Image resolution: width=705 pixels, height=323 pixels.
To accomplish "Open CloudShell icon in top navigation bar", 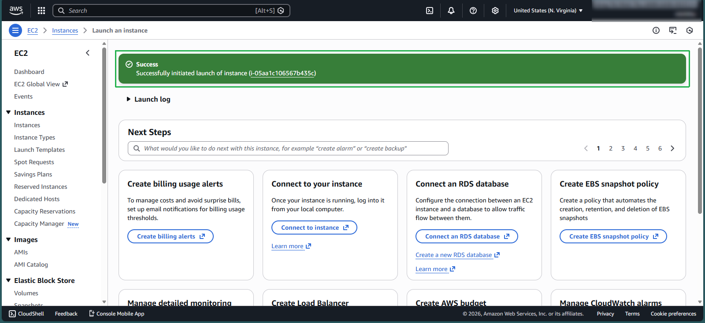I will click(x=430, y=11).
